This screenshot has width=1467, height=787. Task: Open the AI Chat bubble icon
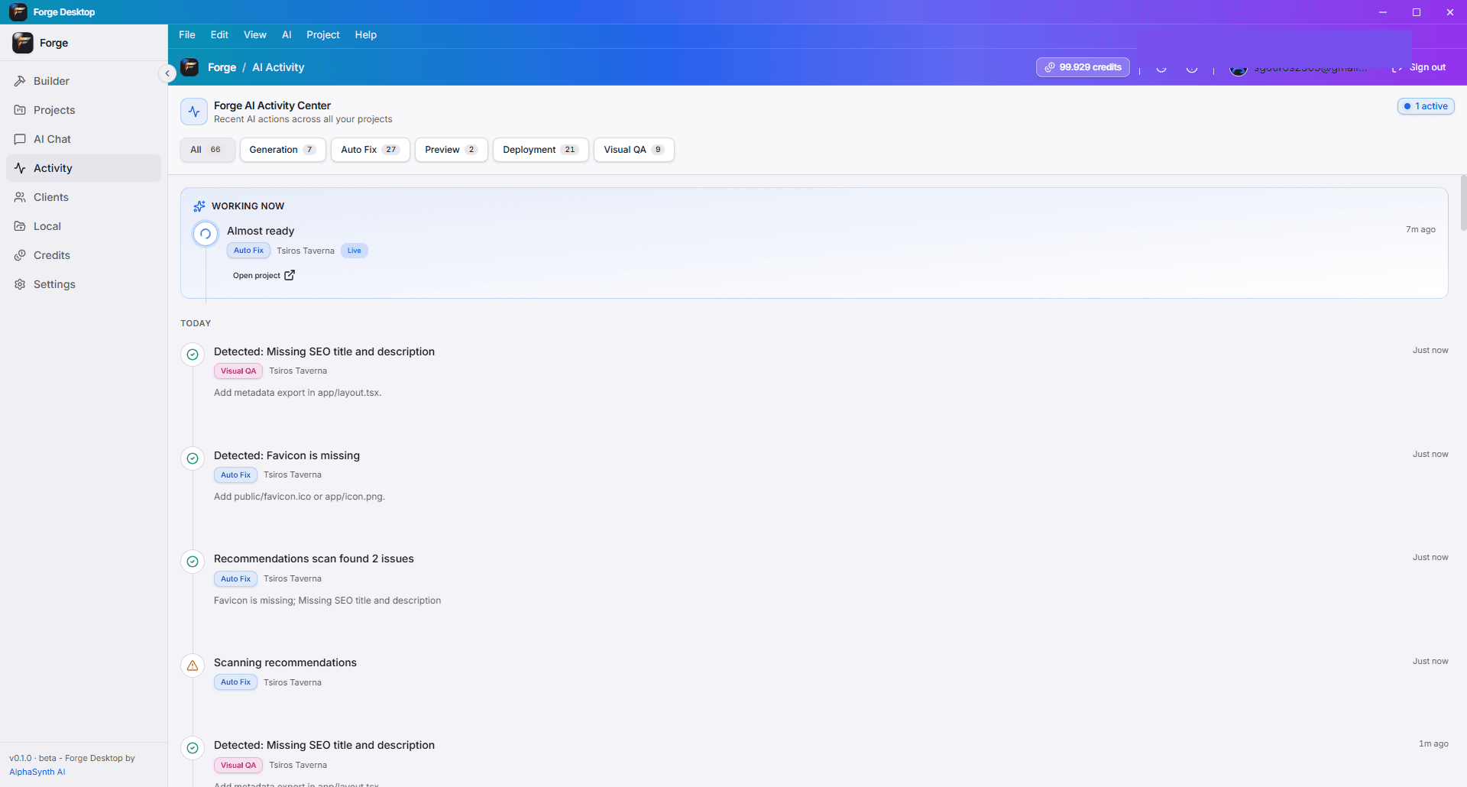20,139
